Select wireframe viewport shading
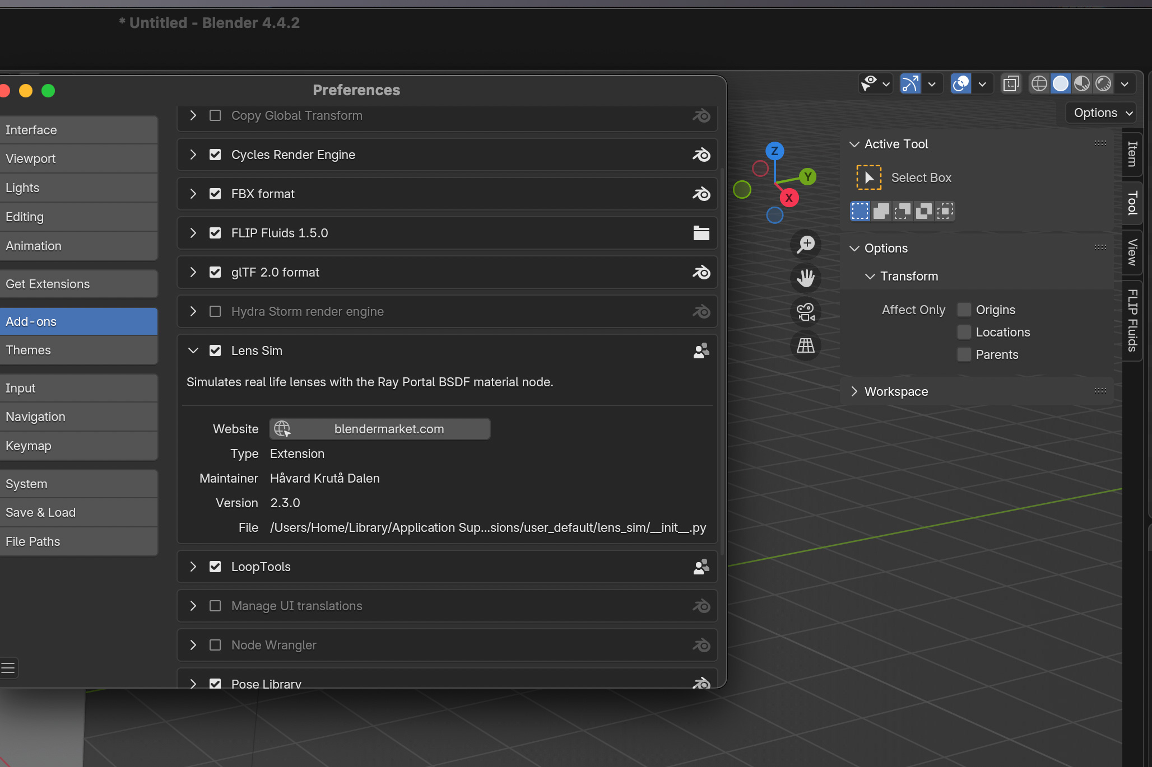 coord(1039,84)
